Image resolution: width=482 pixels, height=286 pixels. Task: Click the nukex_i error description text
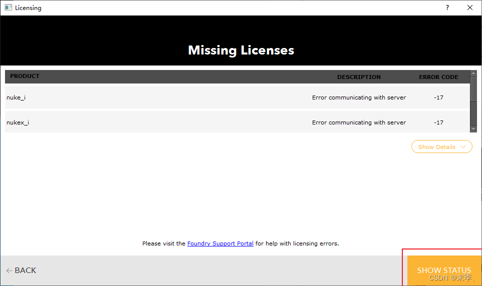pyautogui.click(x=359, y=122)
